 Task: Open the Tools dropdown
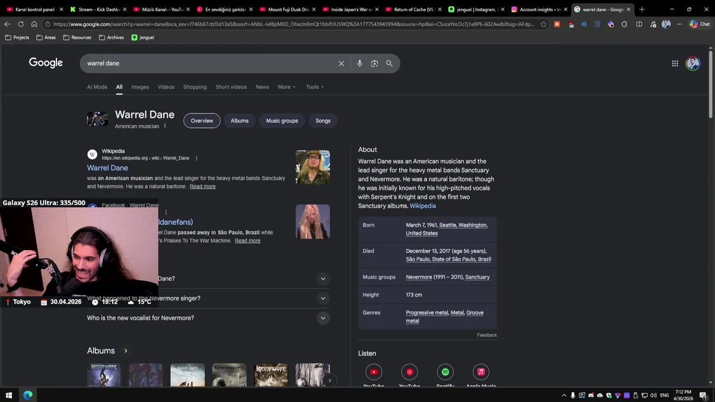pyautogui.click(x=314, y=87)
